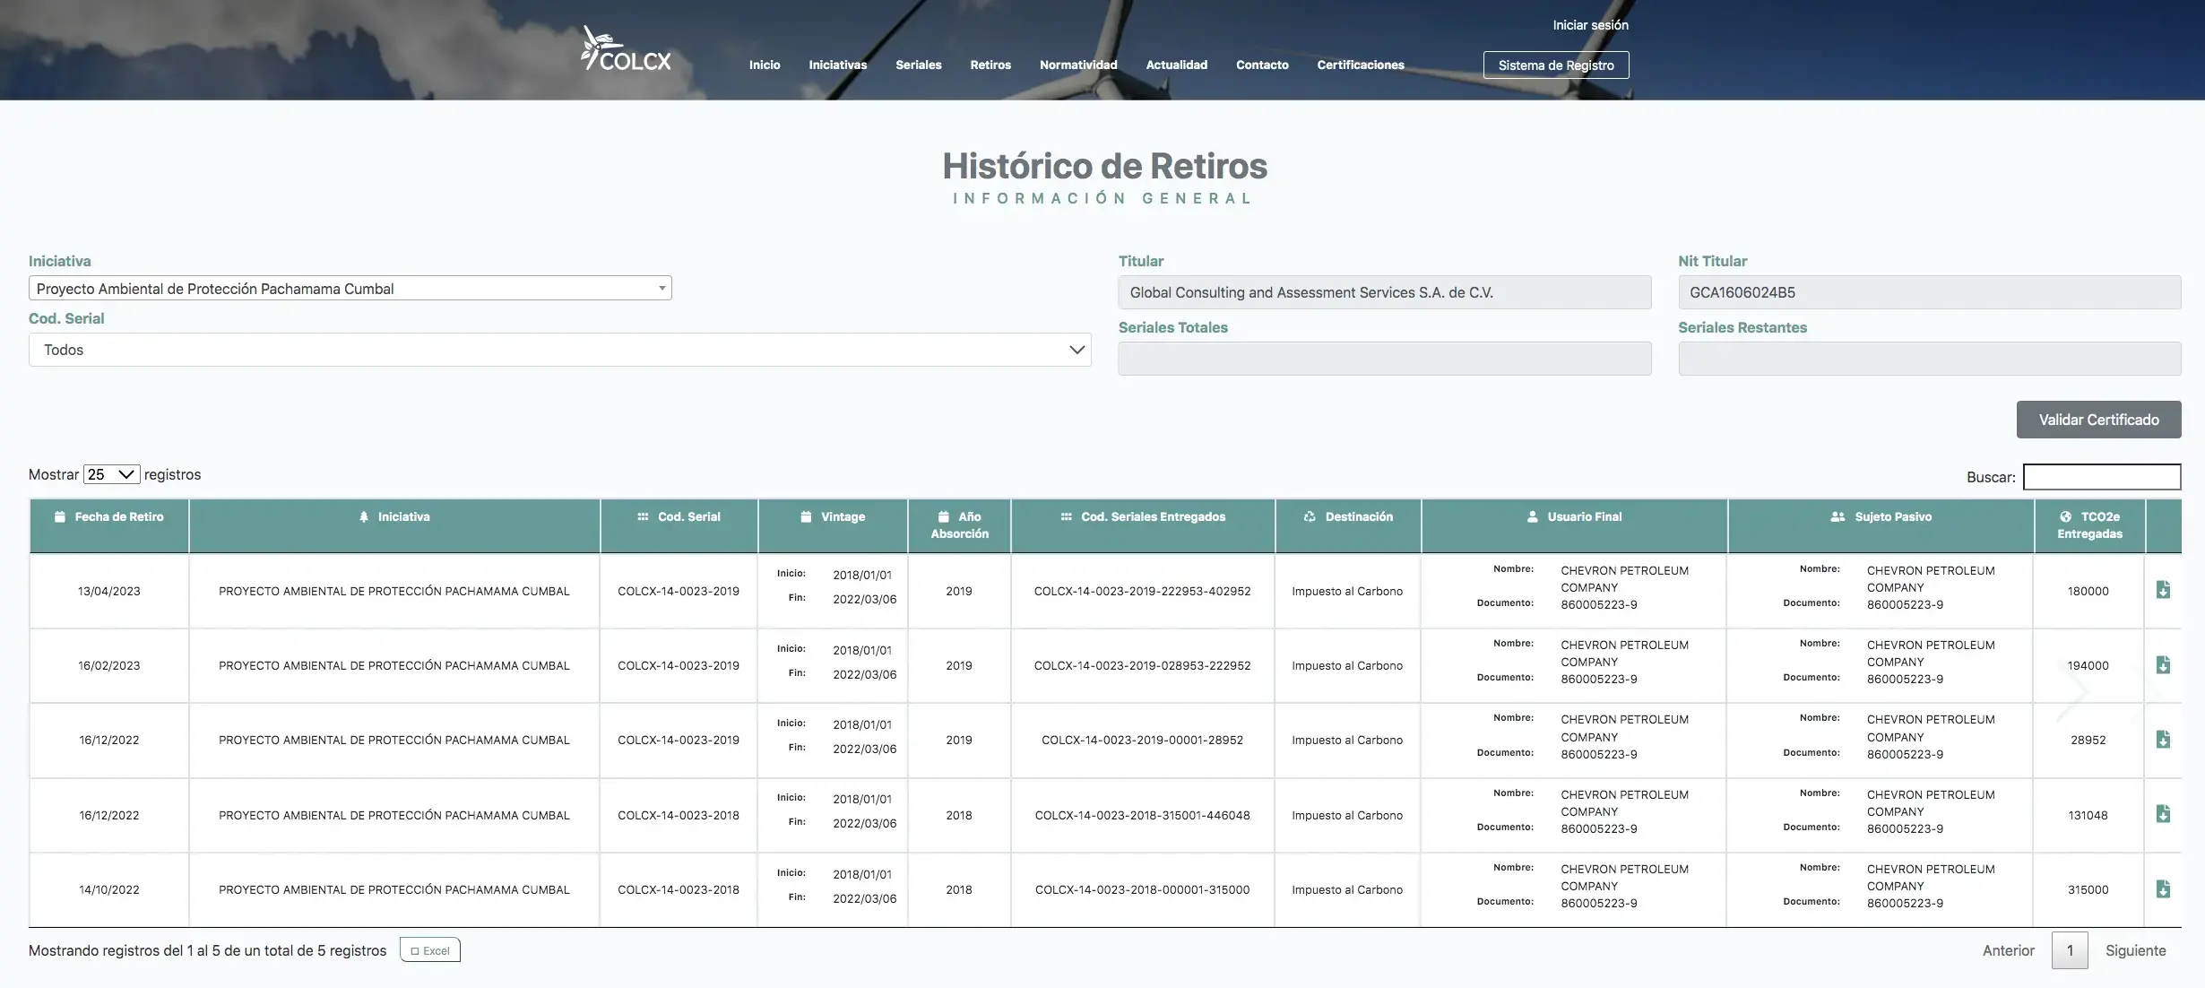Image resolution: width=2205 pixels, height=988 pixels.
Task: Click the users icon in Sujeto Pasivo header
Action: click(x=1837, y=516)
